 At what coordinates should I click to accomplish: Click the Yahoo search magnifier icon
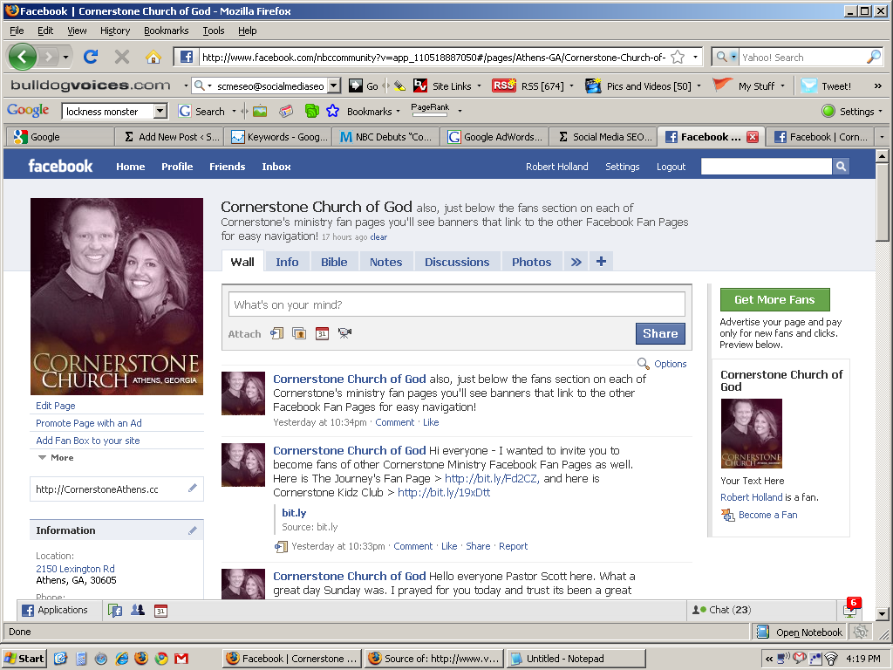tap(873, 57)
